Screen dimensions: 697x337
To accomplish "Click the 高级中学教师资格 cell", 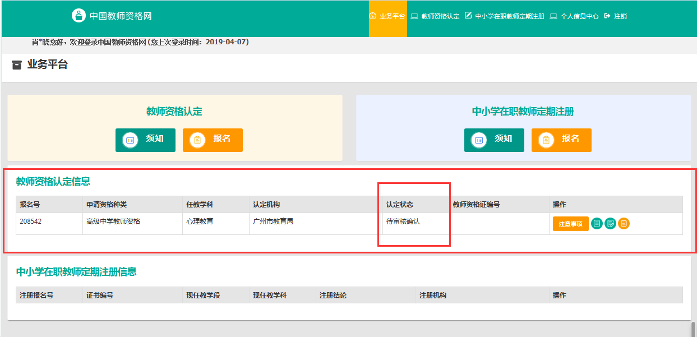I will (113, 221).
